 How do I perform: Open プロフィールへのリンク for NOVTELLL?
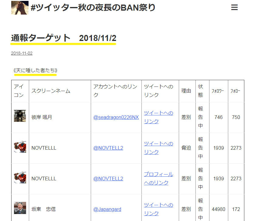tap(158, 178)
